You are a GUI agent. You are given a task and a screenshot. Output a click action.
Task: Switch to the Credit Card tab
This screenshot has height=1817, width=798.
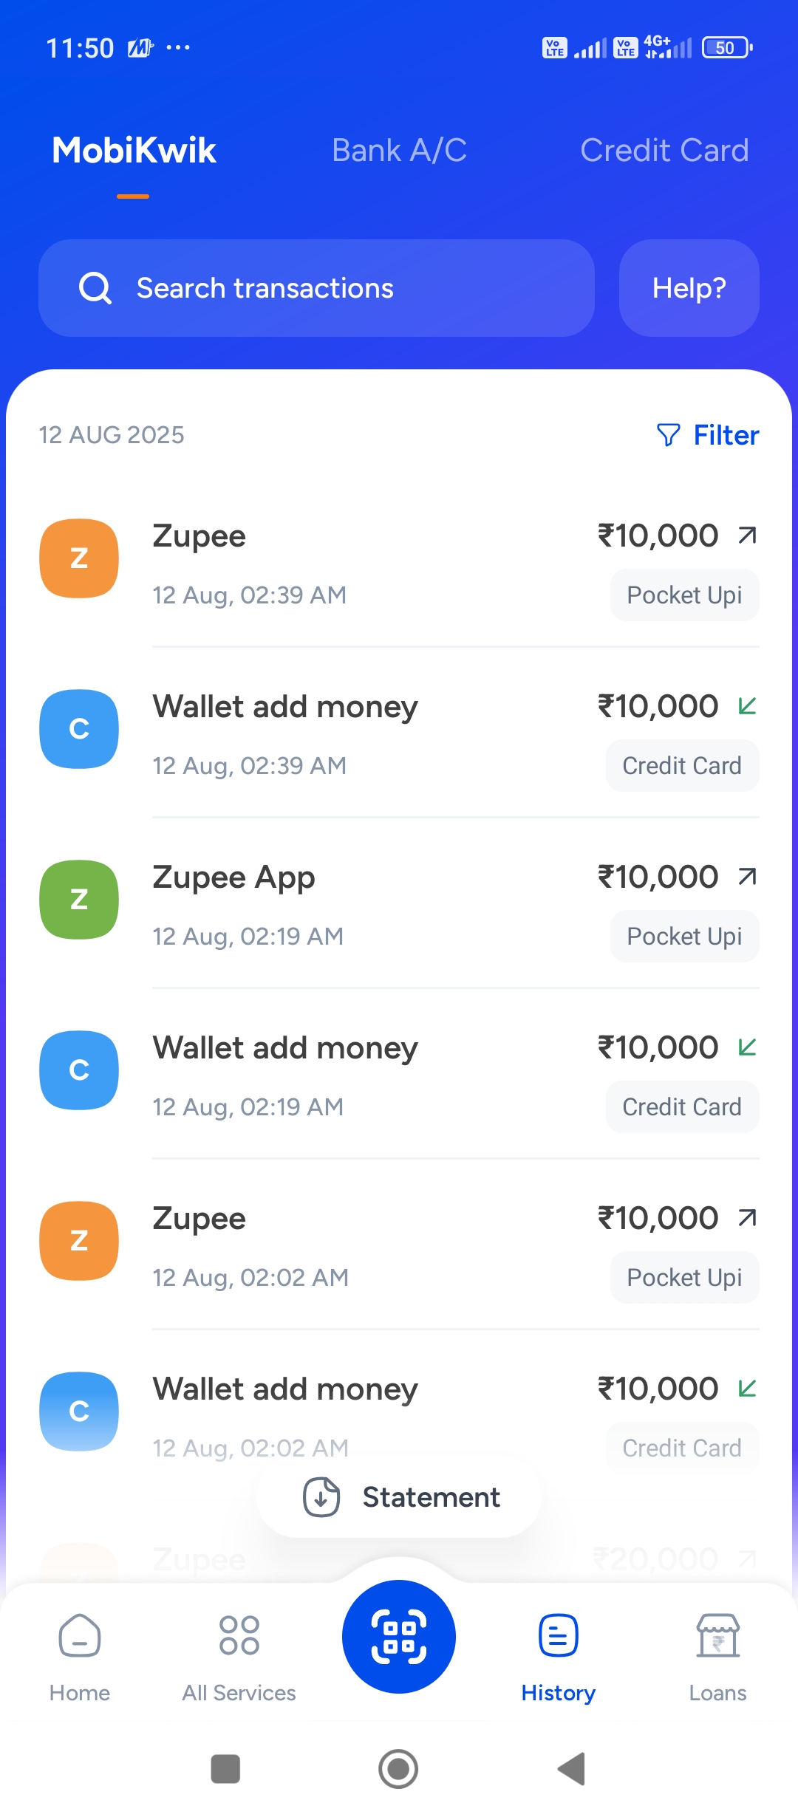click(x=664, y=151)
